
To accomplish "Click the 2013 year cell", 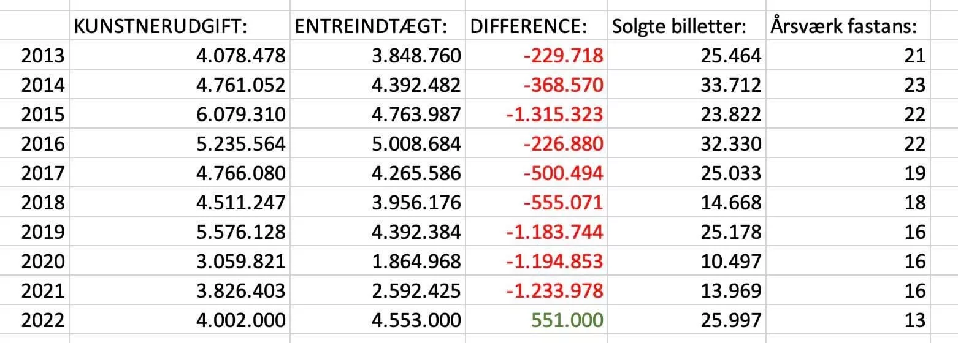I will 42,56.
